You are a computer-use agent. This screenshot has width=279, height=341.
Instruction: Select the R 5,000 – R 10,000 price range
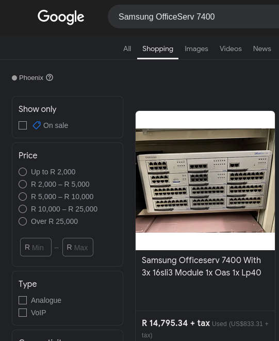pos(23,197)
